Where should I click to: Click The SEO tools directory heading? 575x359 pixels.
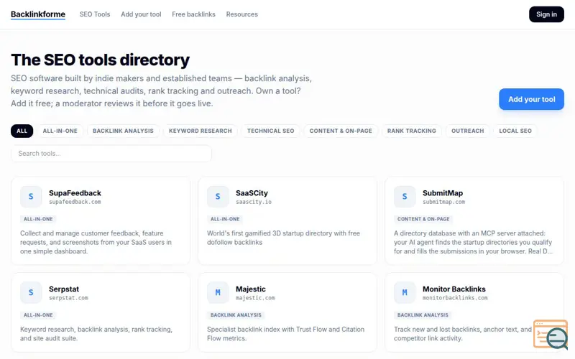point(100,60)
